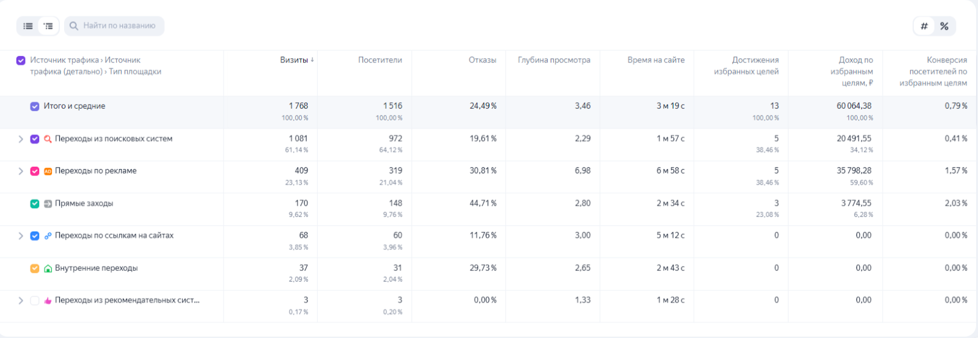Image resolution: width=978 pixels, height=338 pixels.
Task: Click the house icon for internal referrals
Action: [48, 268]
